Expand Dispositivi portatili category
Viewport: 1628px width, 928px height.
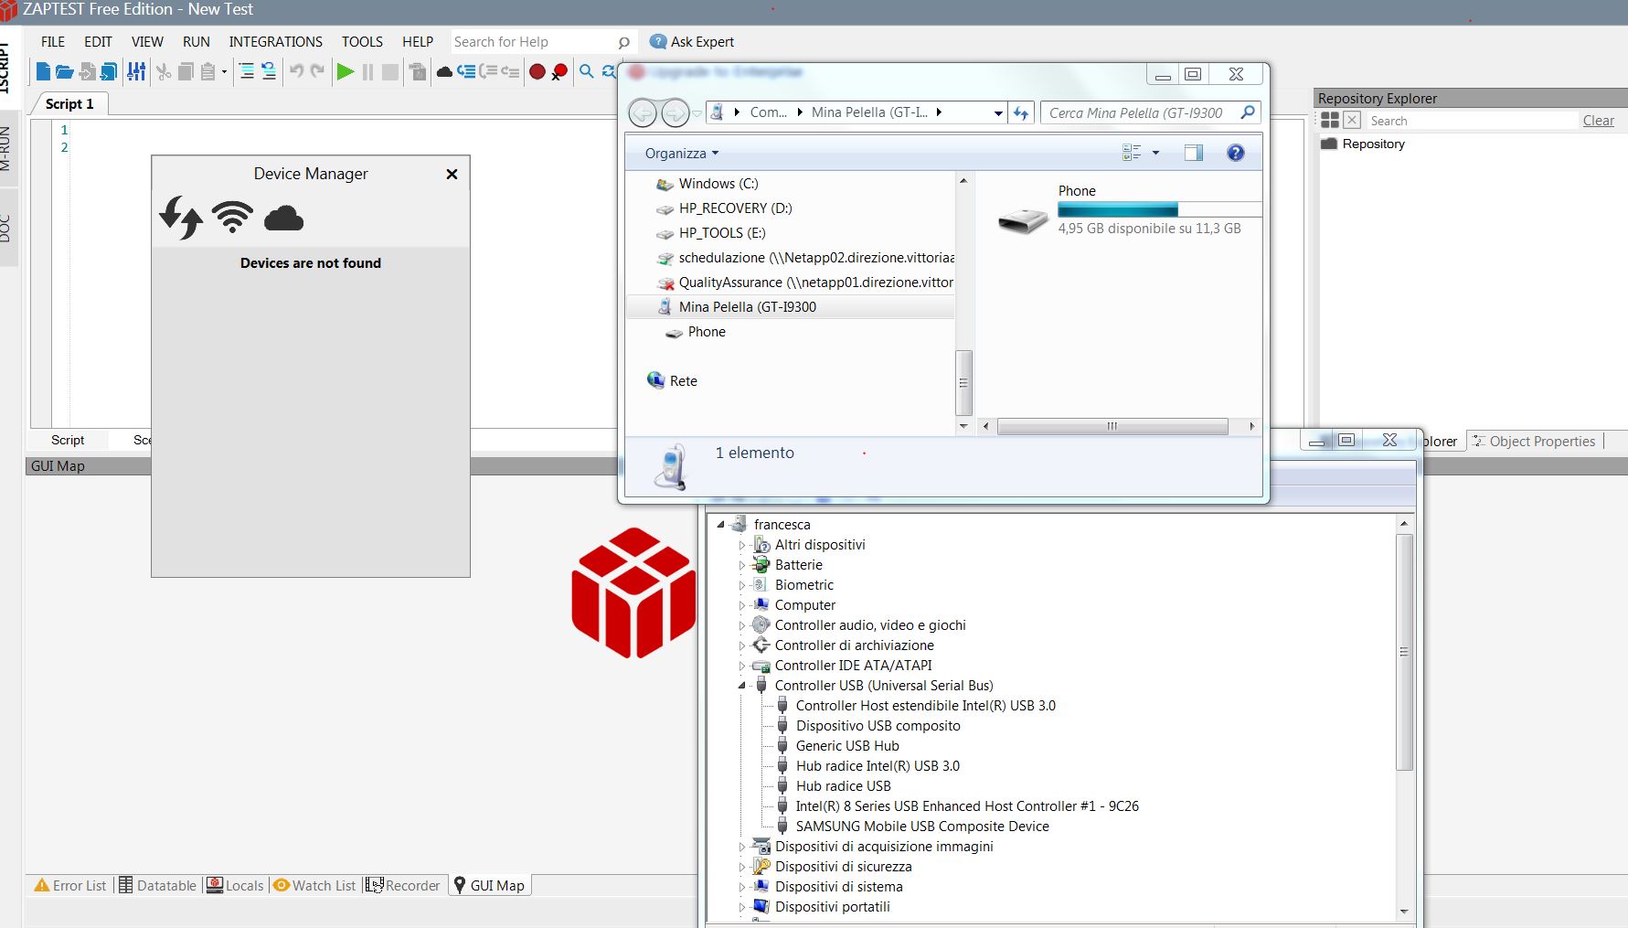point(742,907)
